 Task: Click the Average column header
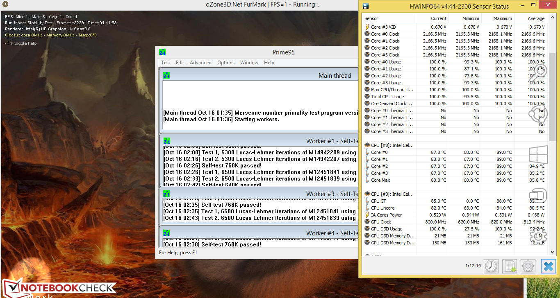click(x=530, y=18)
